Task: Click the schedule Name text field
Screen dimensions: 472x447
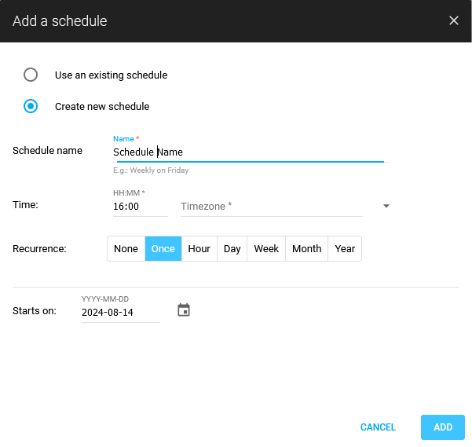Action: [x=247, y=152]
